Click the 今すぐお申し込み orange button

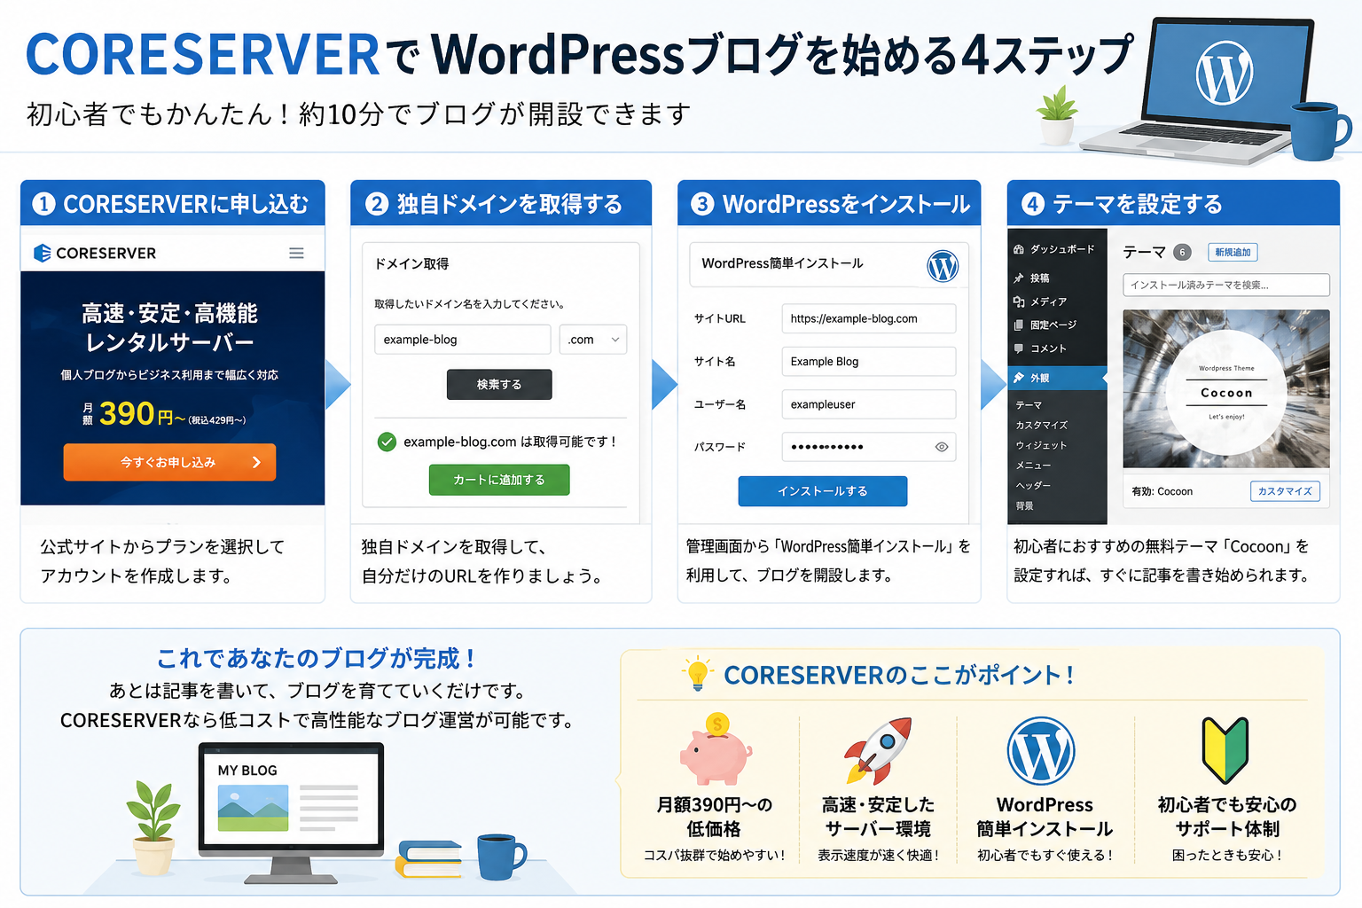(169, 462)
